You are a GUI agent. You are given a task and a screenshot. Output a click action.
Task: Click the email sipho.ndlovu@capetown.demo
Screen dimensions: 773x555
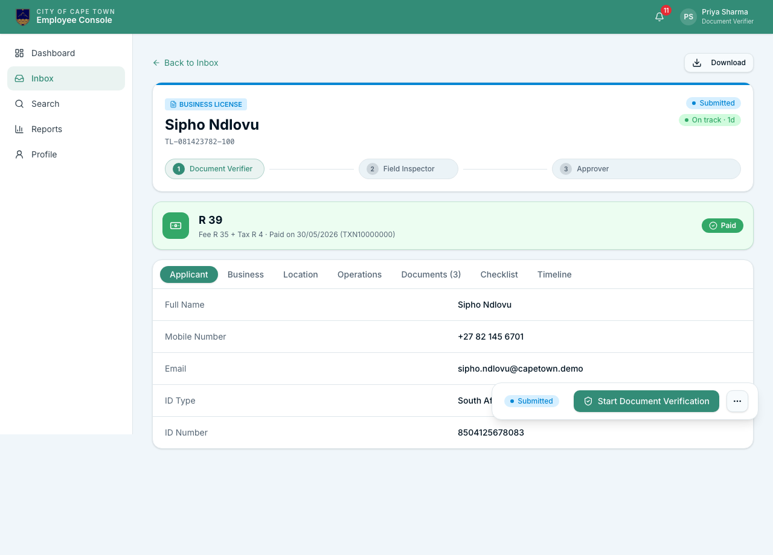pyautogui.click(x=521, y=369)
